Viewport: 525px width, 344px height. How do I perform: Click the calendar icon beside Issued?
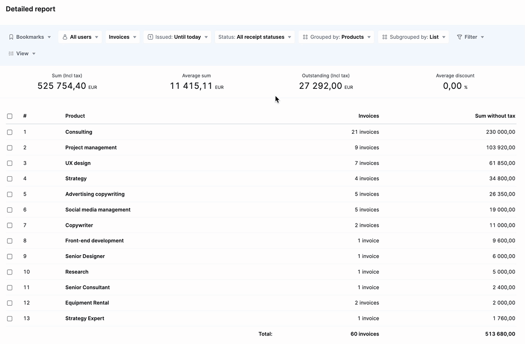click(151, 37)
